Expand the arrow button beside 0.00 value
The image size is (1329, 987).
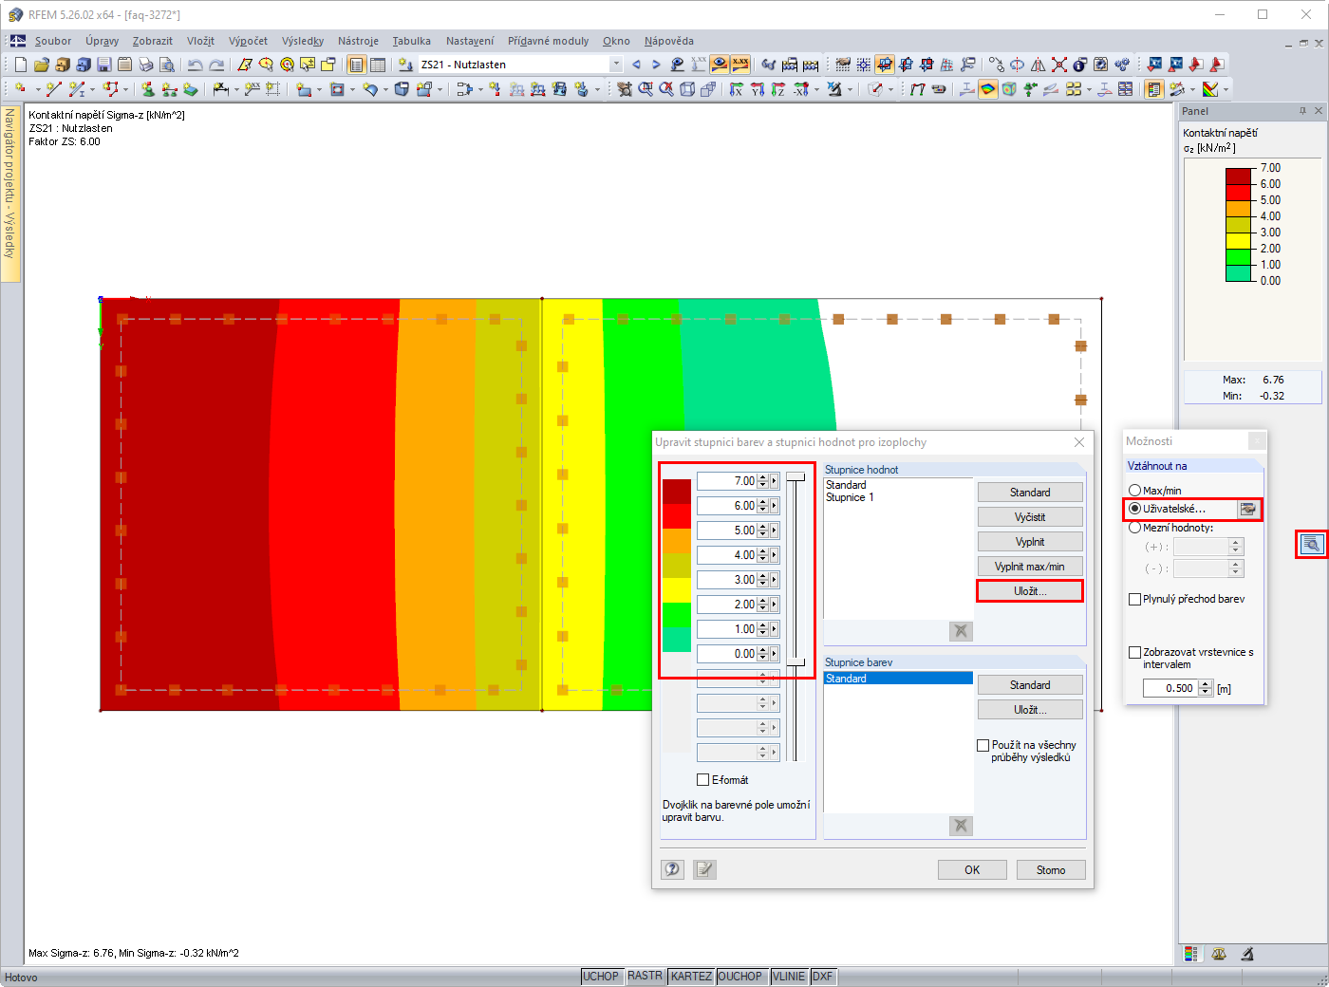tap(775, 654)
